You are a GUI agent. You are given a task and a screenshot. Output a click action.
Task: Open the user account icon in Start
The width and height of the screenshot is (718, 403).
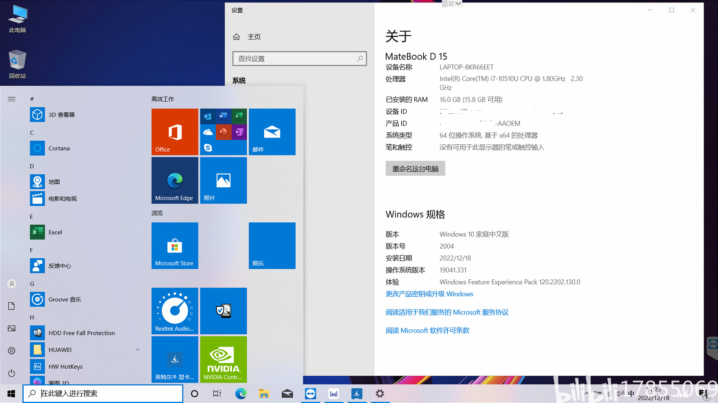point(12,283)
